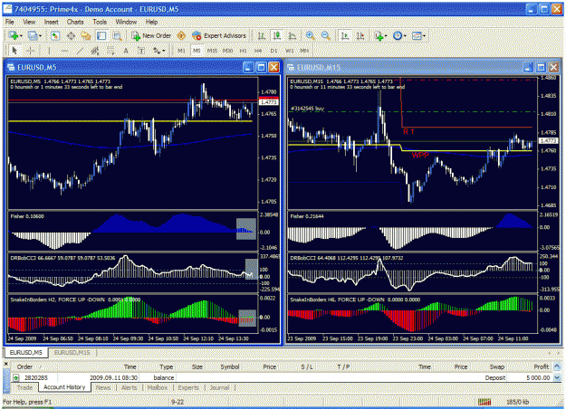Select the Vertical Line drawing tool
Screen dimensions: 566x409
(x=49, y=51)
